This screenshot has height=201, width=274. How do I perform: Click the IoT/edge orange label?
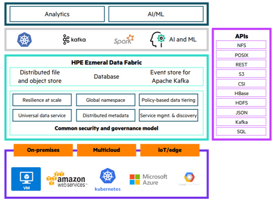(170, 150)
